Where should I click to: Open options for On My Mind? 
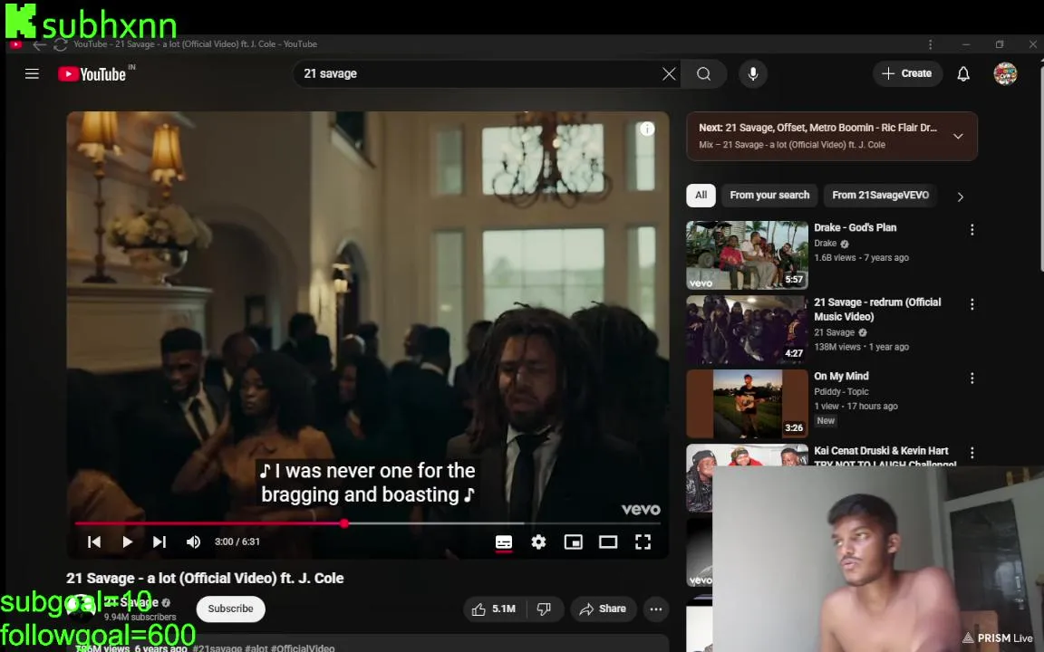[x=972, y=378]
